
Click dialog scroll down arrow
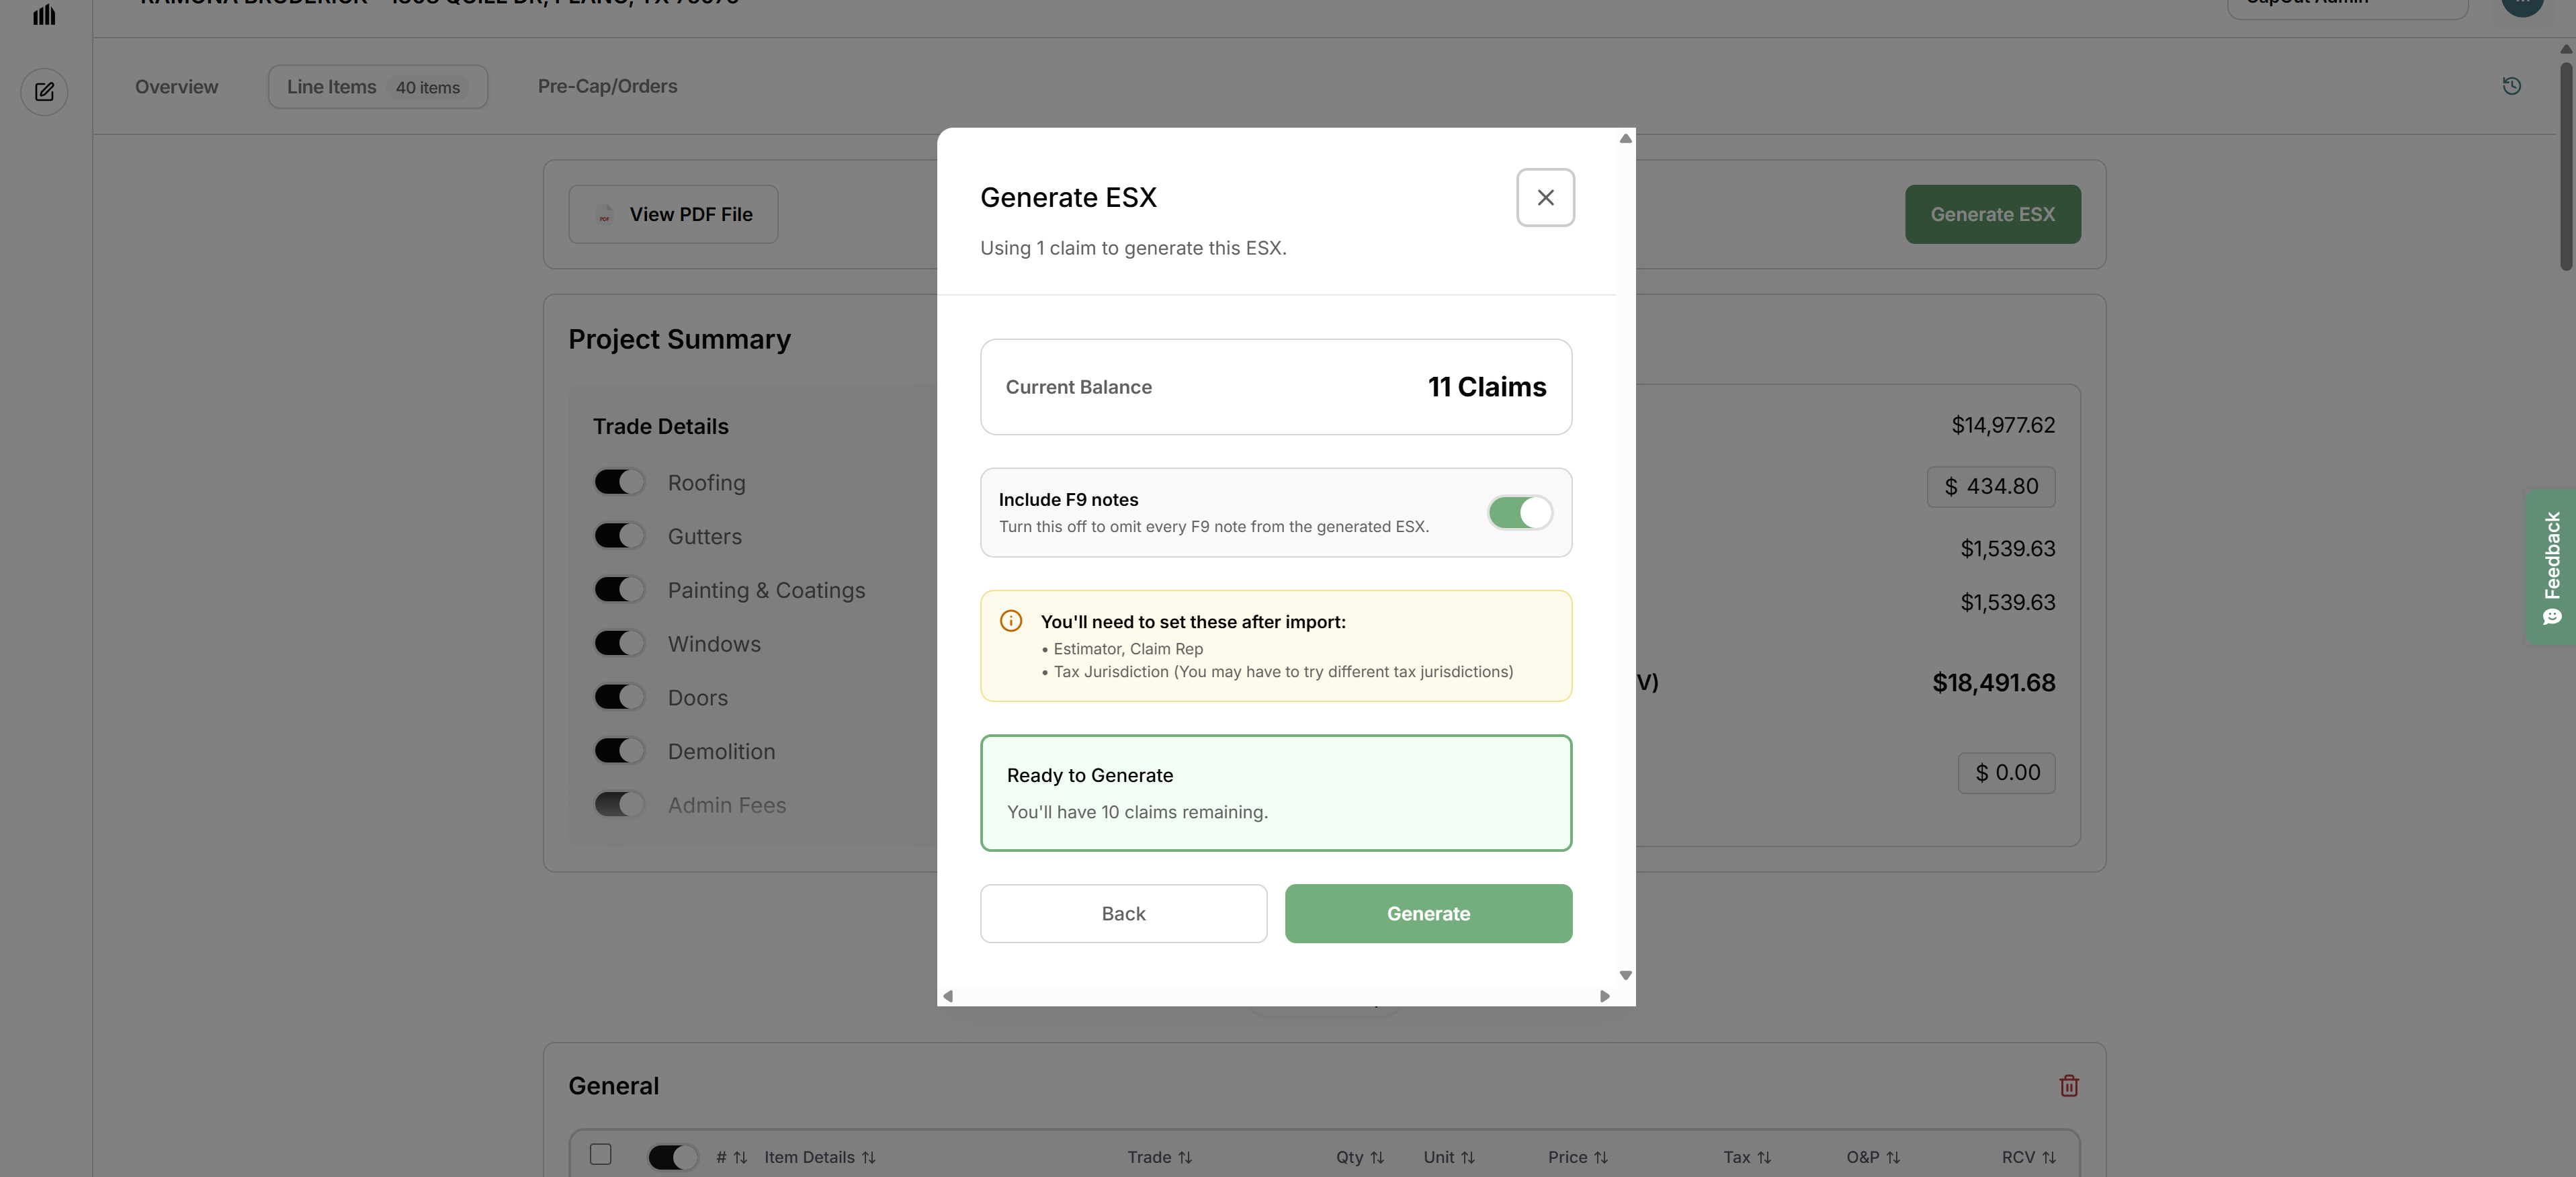pos(1625,975)
